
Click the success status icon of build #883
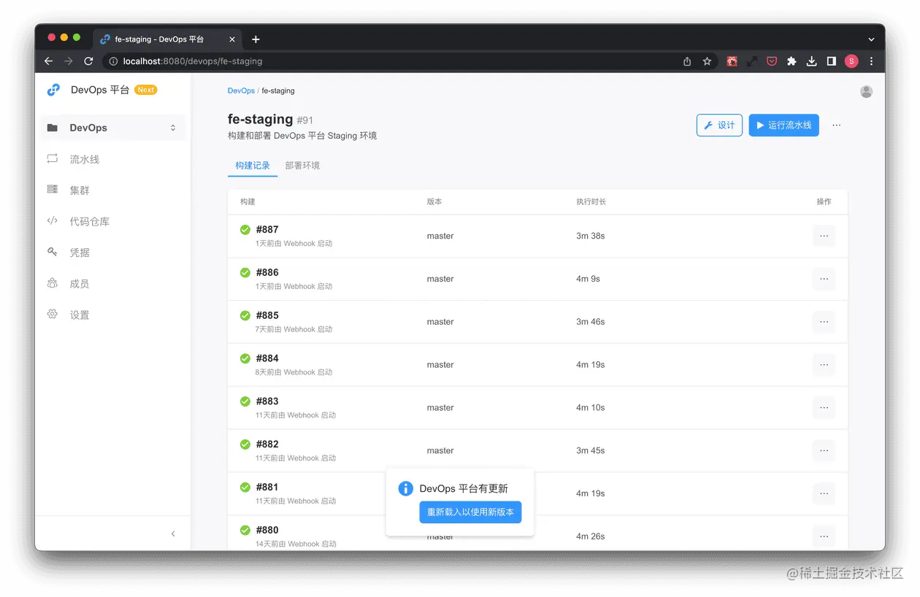pyautogui.click(x=245, y=401)
